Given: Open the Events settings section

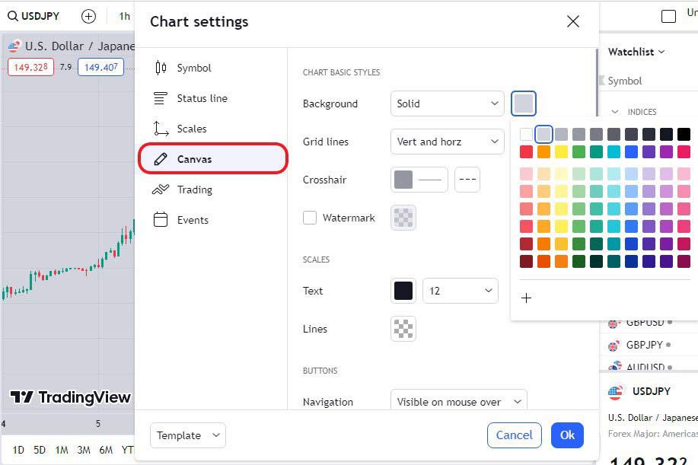Looking at the screenshot, I should pyautogui.click(x=193, y=219).
